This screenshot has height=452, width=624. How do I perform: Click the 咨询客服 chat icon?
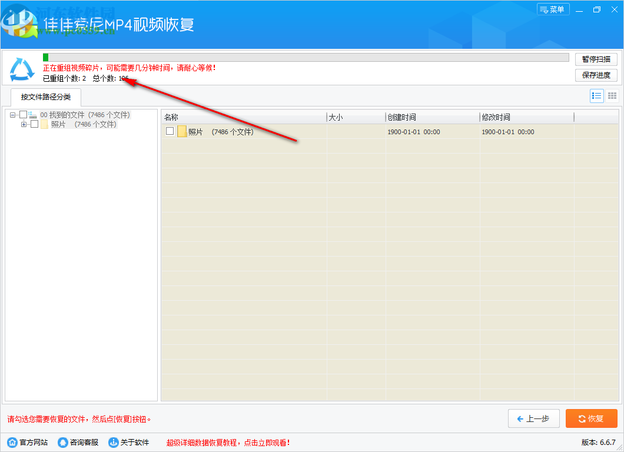(63, 443)
